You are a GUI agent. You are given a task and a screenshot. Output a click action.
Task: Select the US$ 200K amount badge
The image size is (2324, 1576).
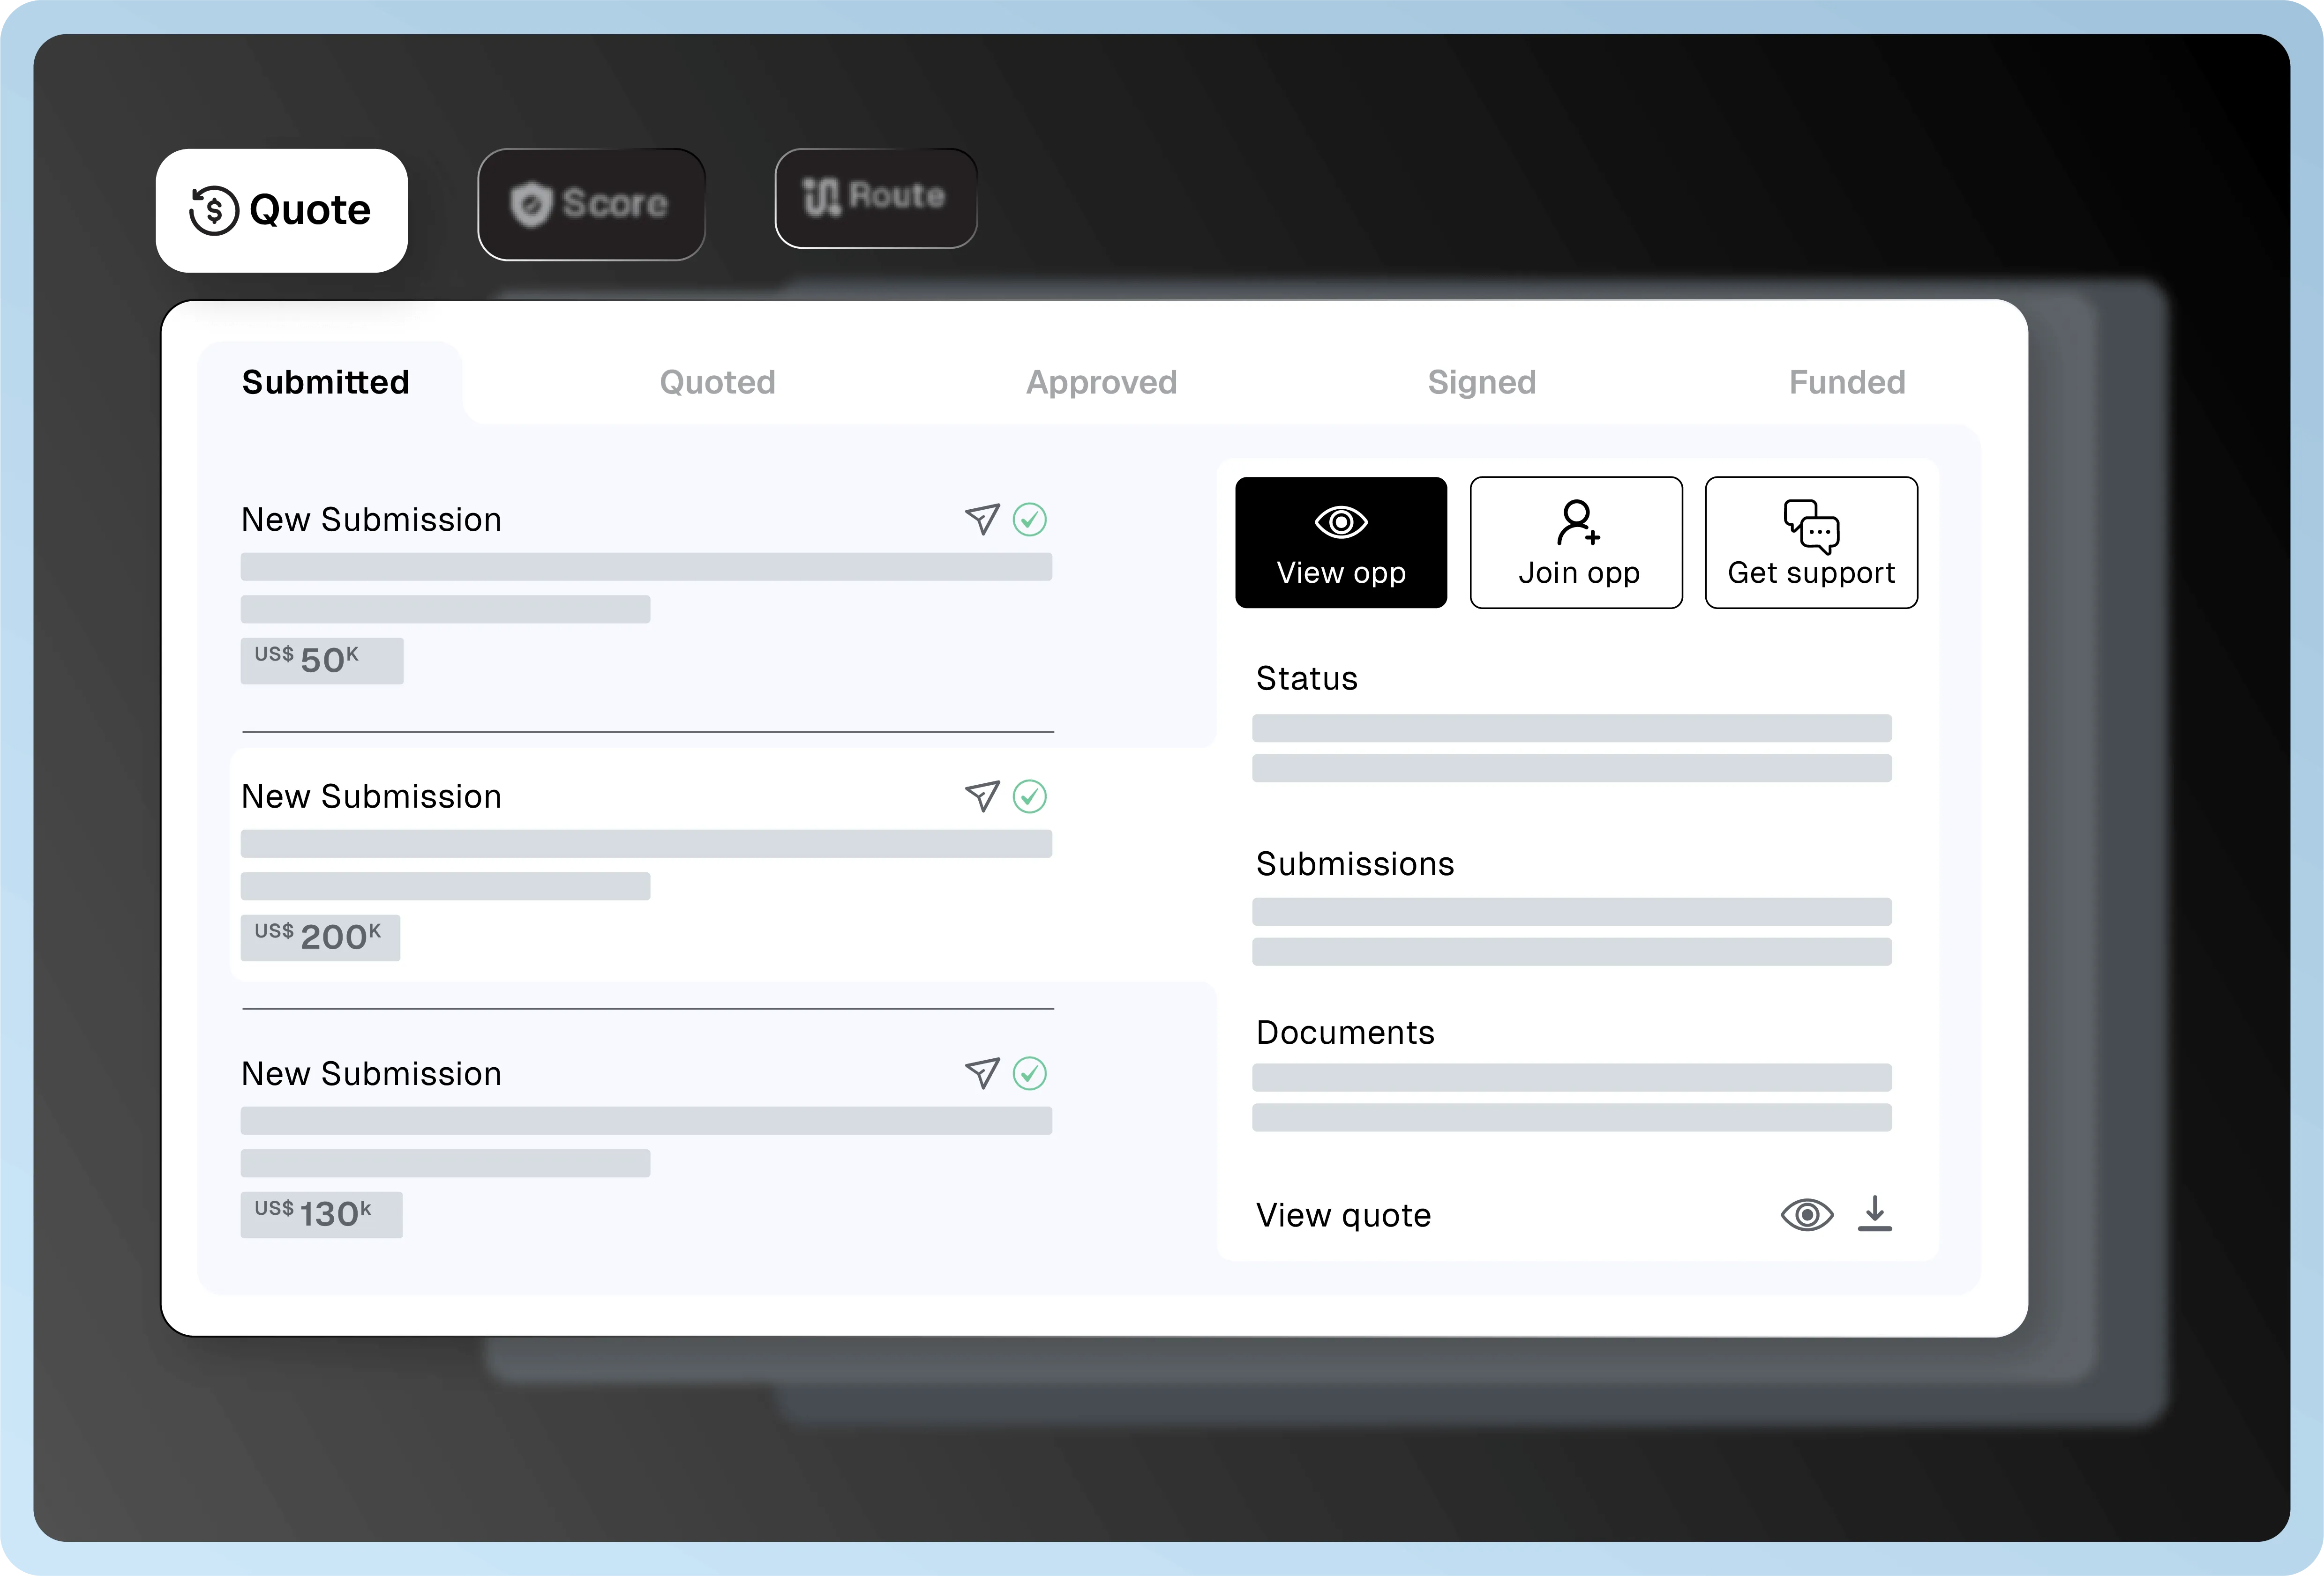pyautogui.click(x=320, y=937)
